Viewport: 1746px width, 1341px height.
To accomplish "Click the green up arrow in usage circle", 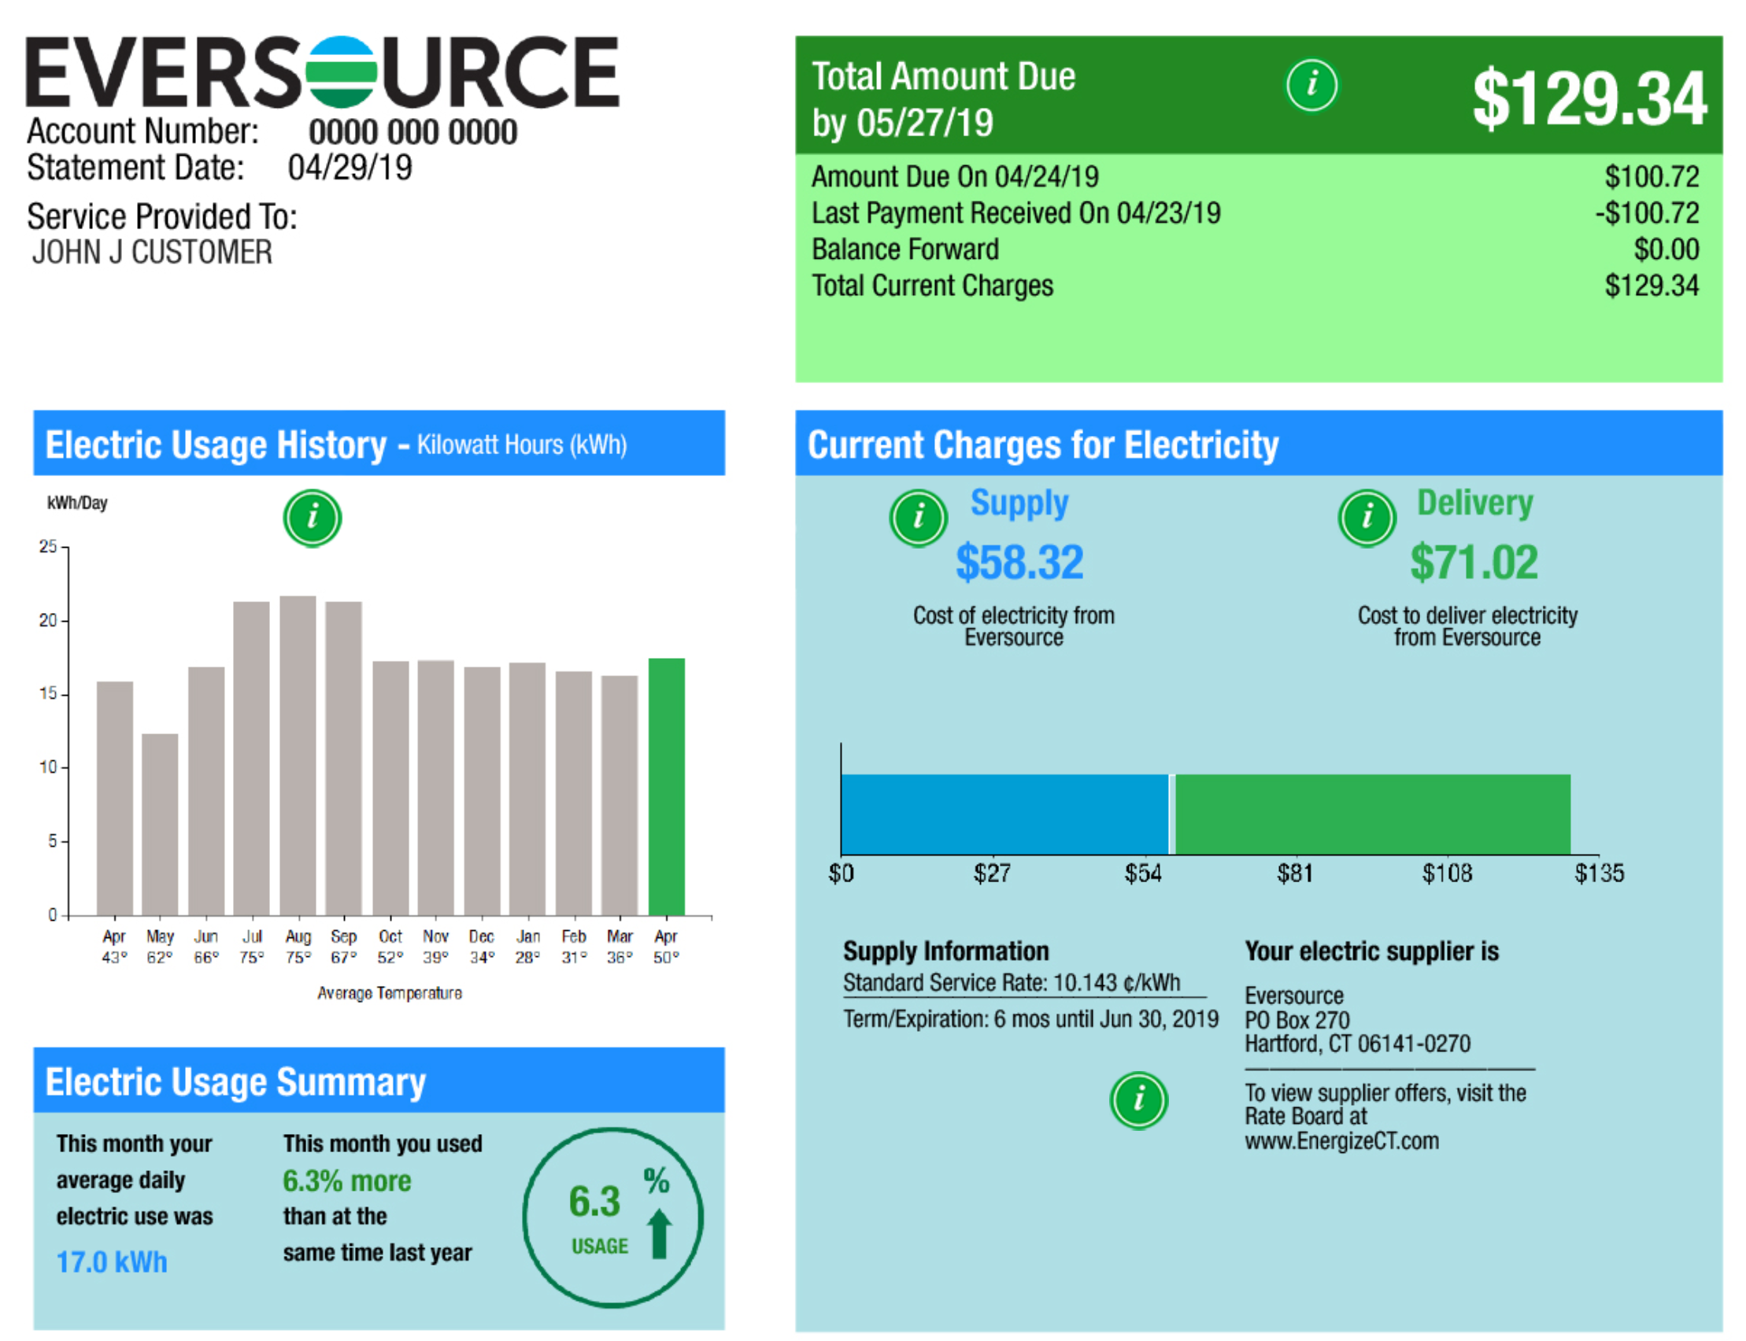I will pyautogui.click(x=659, y=1233).
